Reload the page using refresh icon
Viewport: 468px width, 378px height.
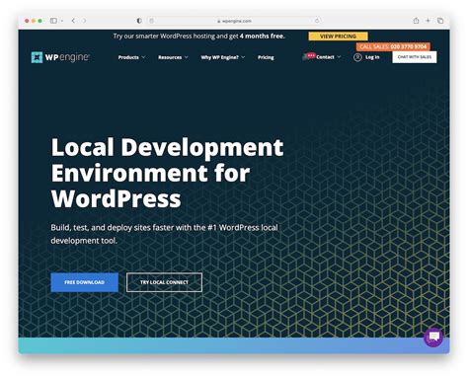[317, 21]
